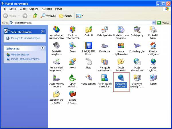Open the Mysz mouse icon
This screenshot has height=129, width=172.
[x=89, y=62]
